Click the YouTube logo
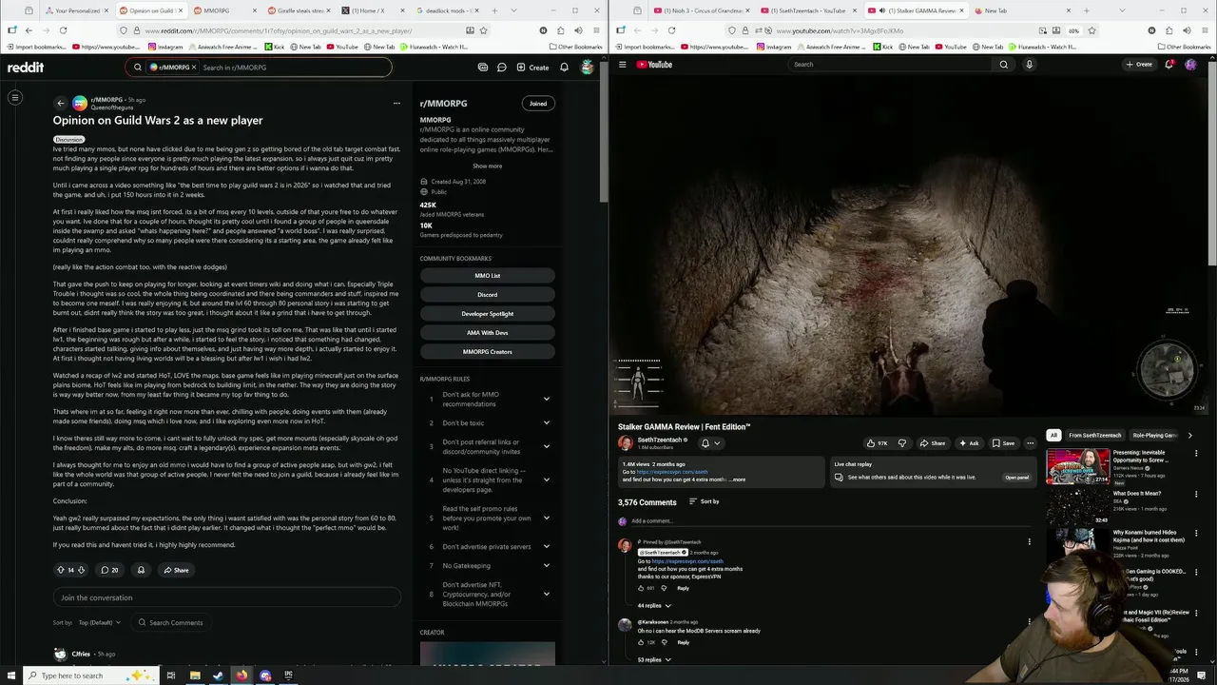The height and width of the screenshot is (685, 1217). [654, 65]
